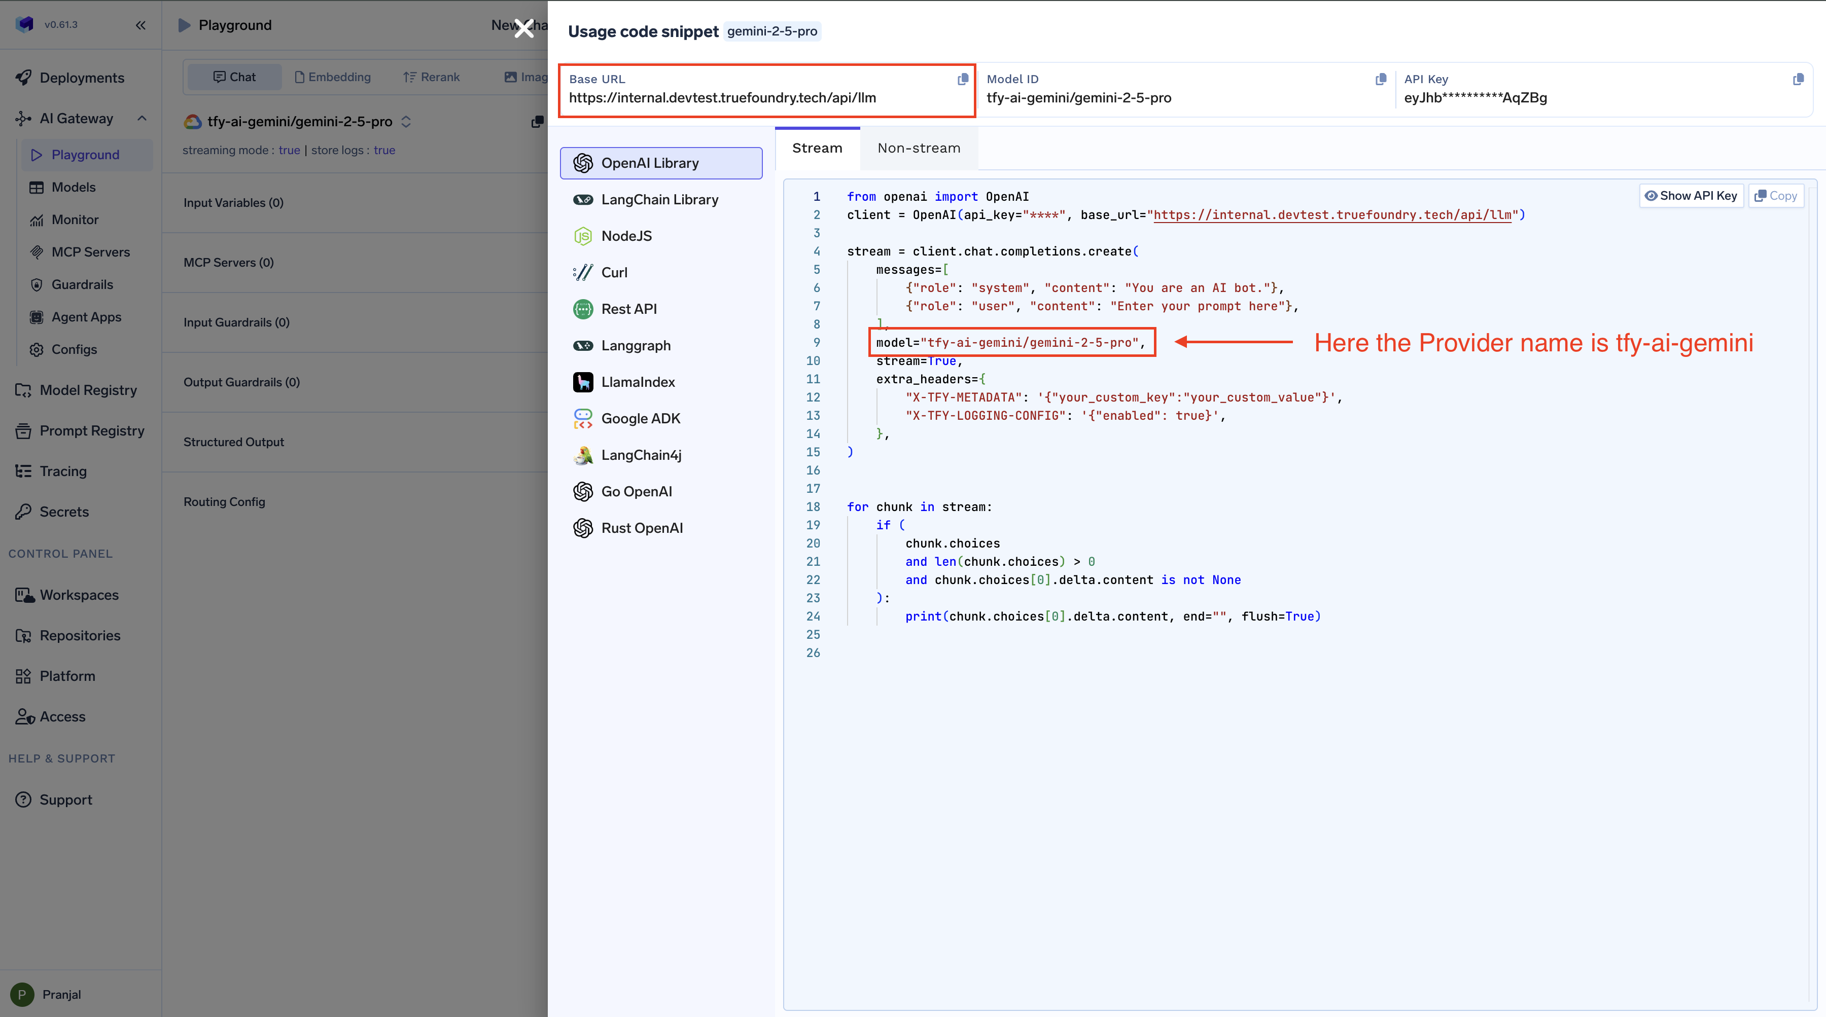
Task: Select LangChain Library snippet
Action: point(660,200)
